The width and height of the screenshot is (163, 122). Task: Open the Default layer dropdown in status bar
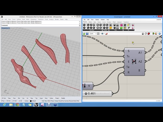33,101
